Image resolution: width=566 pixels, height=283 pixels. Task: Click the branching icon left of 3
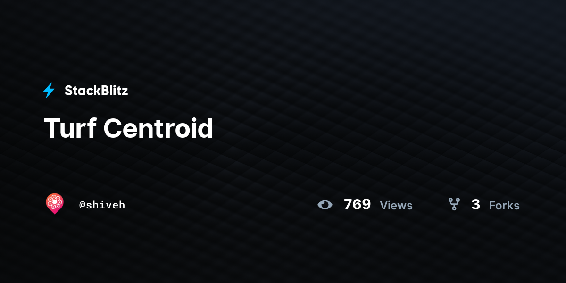[x=454, y=204]
